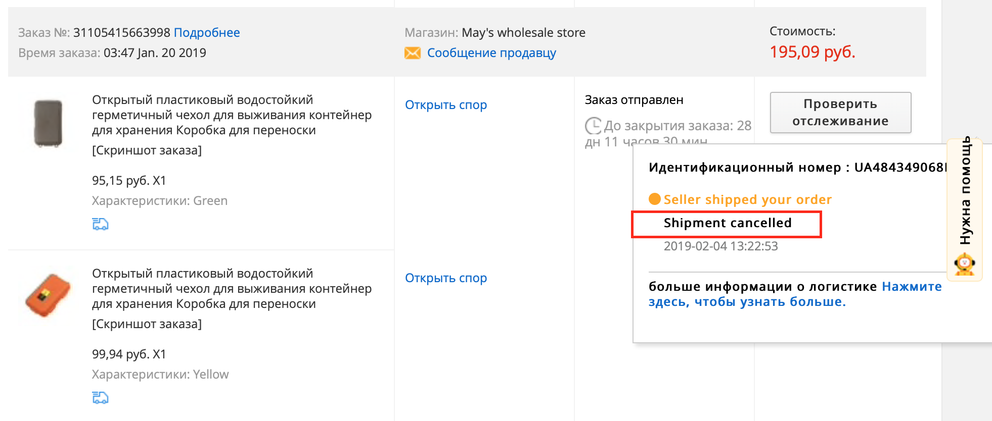Screen dimensions: 992x421
Task: Click Скриншот заказа for second item
Action: [147, 324]
